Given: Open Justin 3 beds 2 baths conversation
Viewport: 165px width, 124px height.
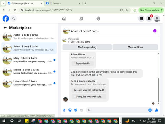Looking at the screenshot, I should pos(29,37).
